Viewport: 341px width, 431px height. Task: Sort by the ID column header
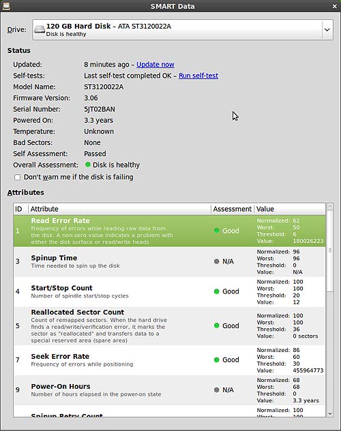[20, 209]
